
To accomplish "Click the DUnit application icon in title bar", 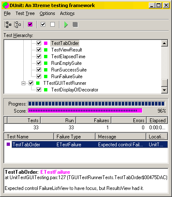I will coord(6,5).
